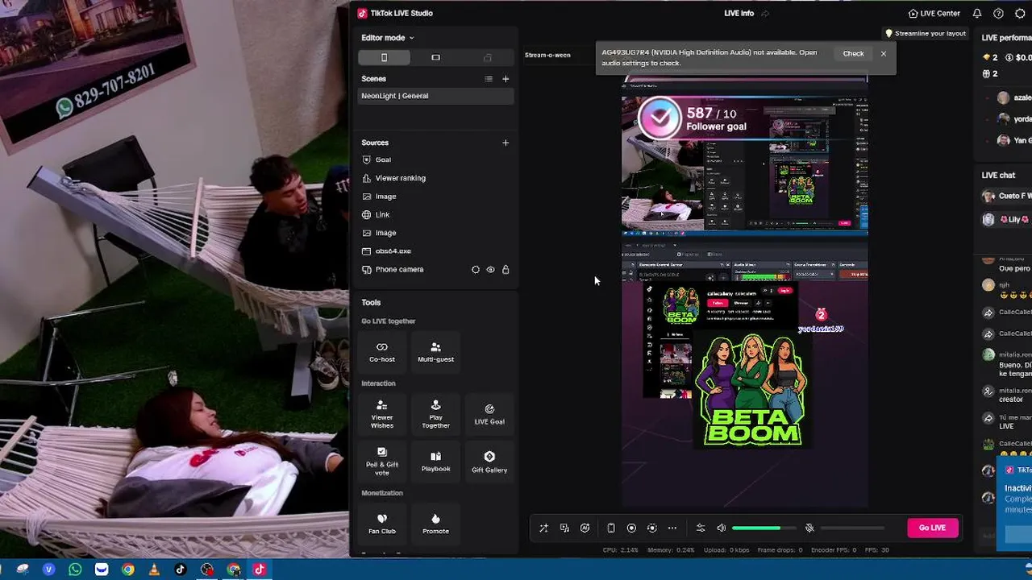The width and height of the screenshot is (1032, 580).
Task: Open the LIVE Goal tool
Action: (x=489, y=414)
